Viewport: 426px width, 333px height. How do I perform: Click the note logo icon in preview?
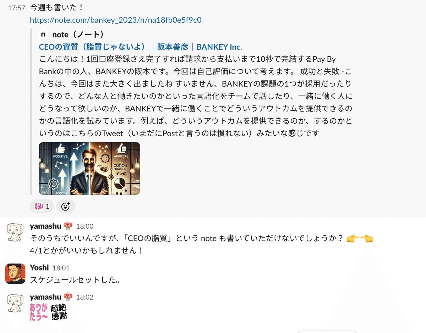pos(43,34)
